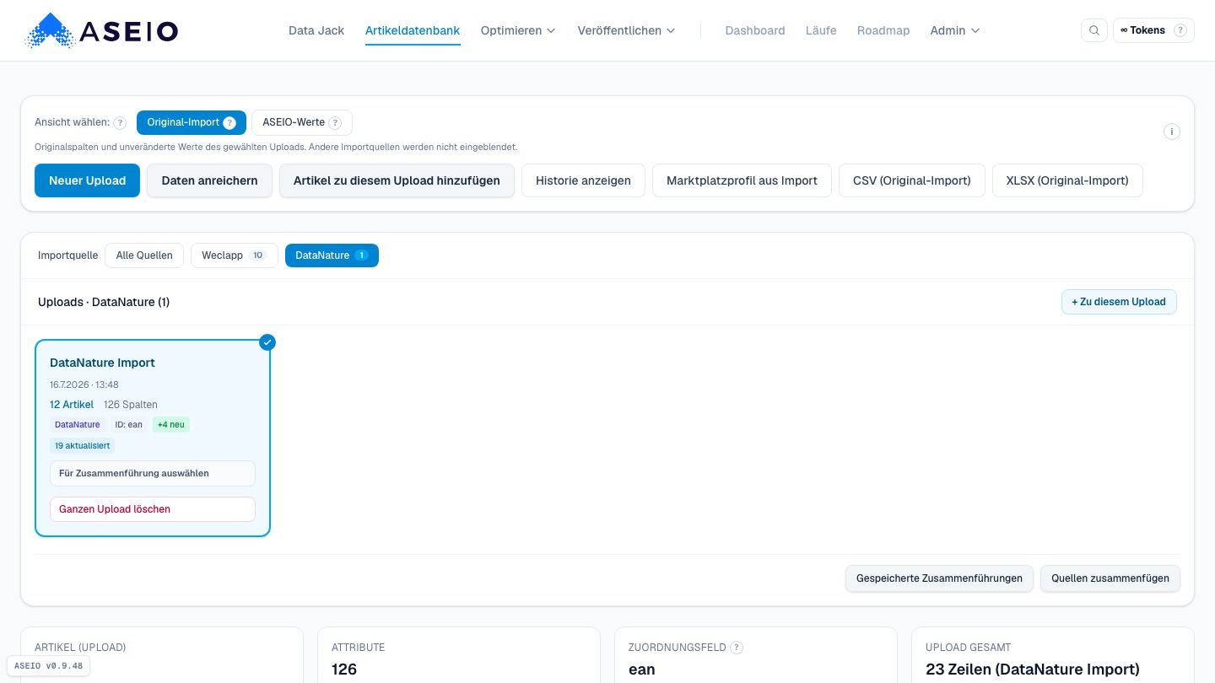Open Gespeicherte Zusammenführungen
The height and width of the screenshot is (683, 1215).
[x=939, y=578]
